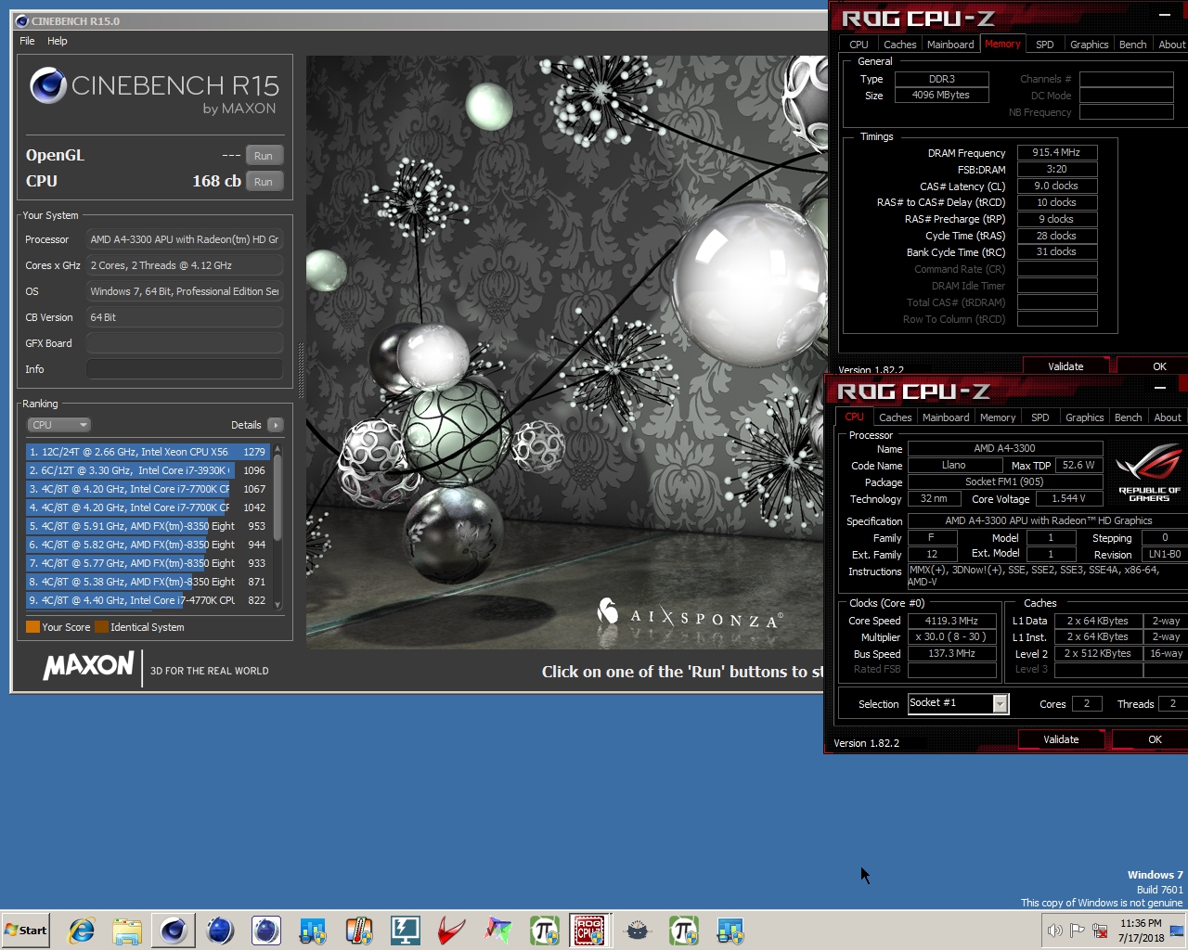Switch to Mainboard tab in upper CPU-Z window
This screenshot has height=950, width=1188.
950,45
